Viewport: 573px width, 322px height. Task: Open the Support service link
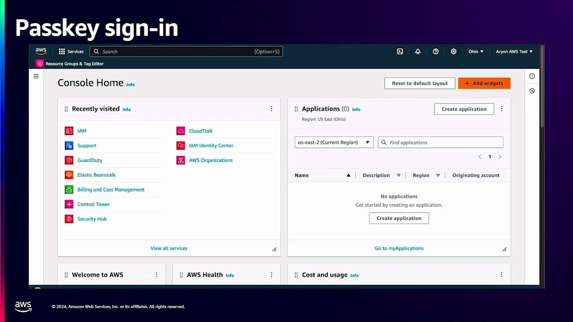pyautogui.click(x=87, y=145)
